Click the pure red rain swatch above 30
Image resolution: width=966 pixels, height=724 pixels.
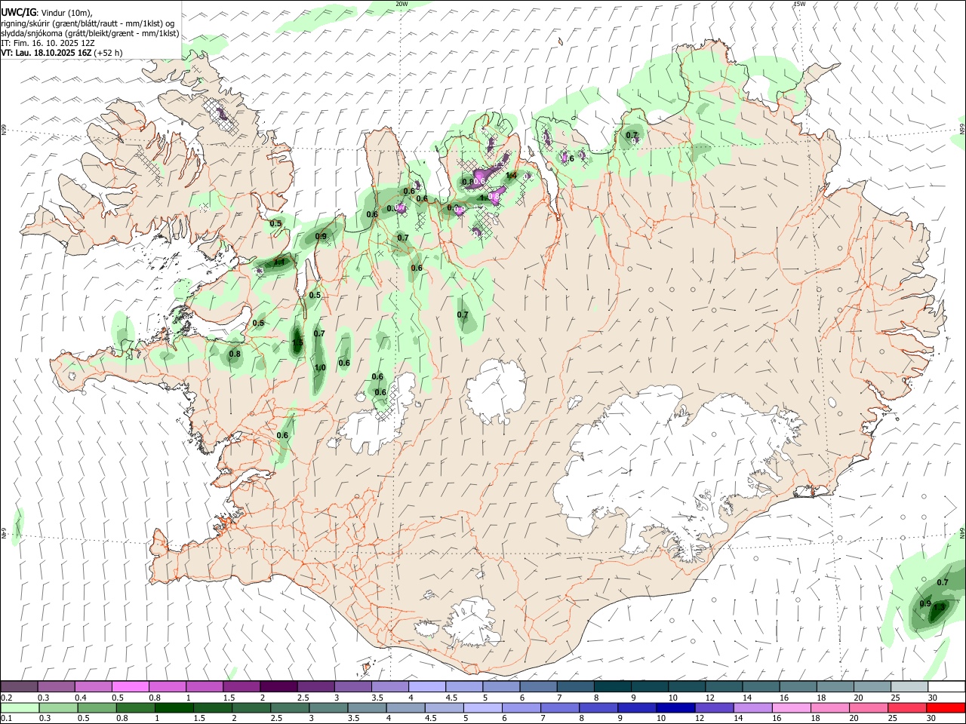tap(945, 707)
